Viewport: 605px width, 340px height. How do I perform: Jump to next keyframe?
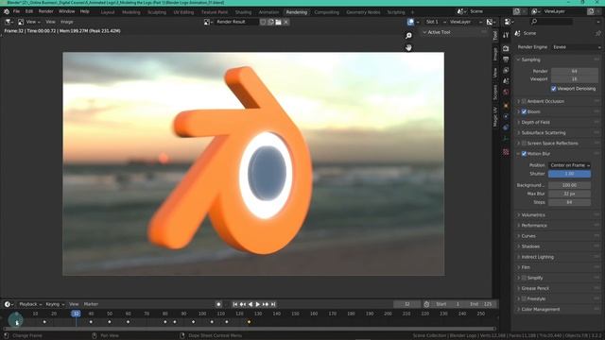(266, 304)
